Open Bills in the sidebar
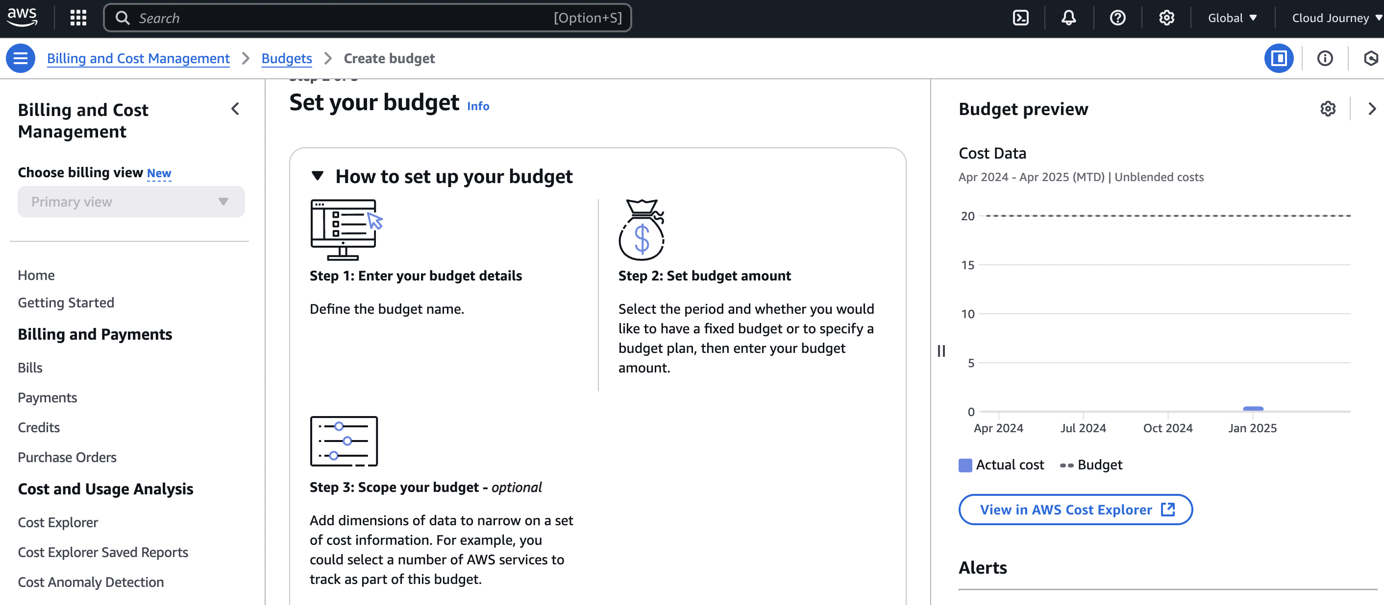 tap(29, 367)
